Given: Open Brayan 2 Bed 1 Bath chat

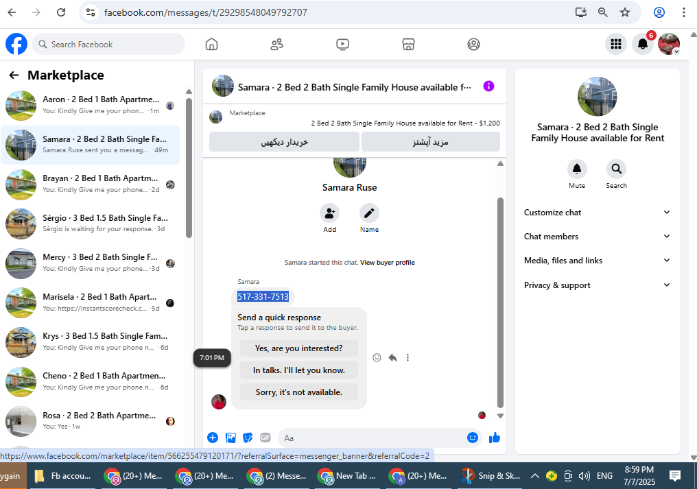Looking at the screenshot, I should [x=91, y=184].
